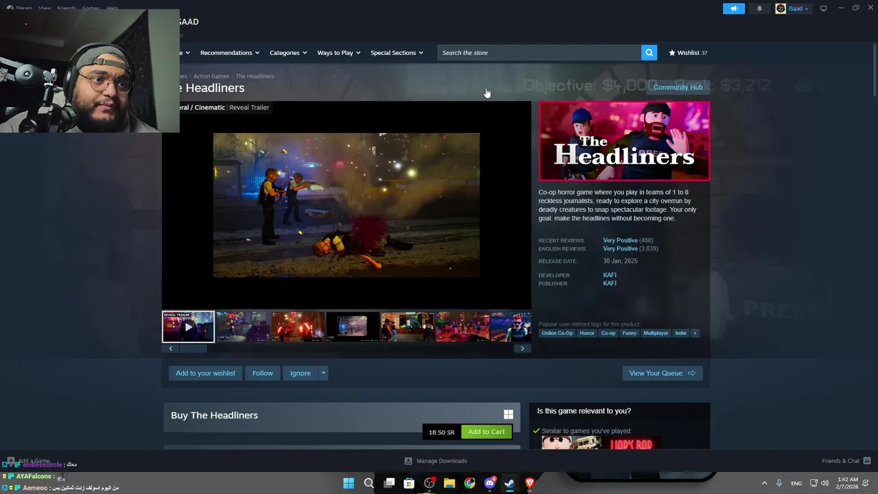
Task: Click the Indie tag
Action: click(680, 333)
